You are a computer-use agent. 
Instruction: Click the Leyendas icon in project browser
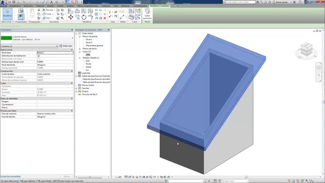tap(79, 73)
